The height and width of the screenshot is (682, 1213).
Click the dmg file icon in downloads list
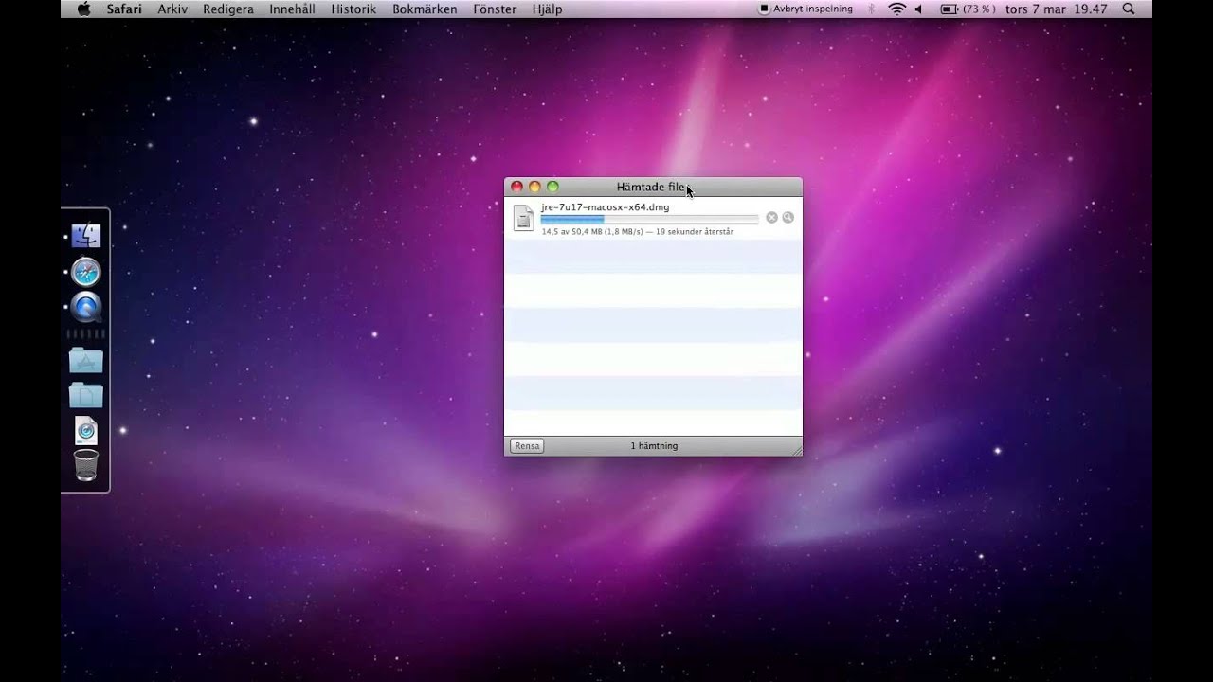pyautogui.click(x=523, y=218)
